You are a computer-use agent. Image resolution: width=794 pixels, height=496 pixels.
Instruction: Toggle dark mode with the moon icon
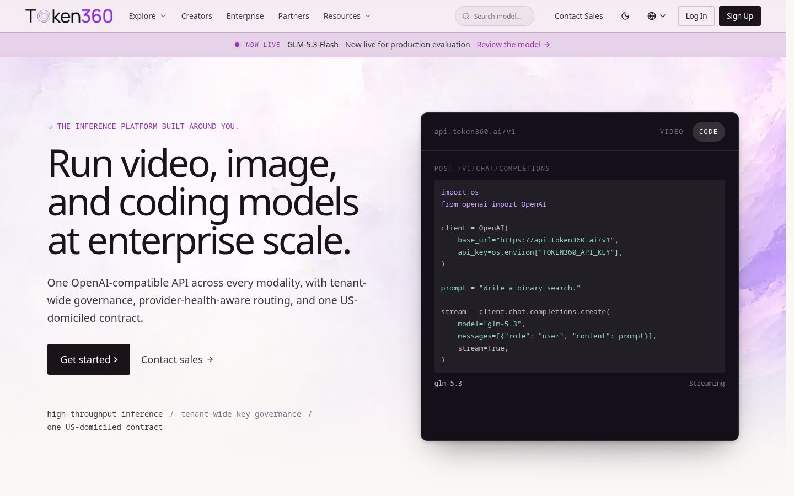pyautogui.click(x=625, y=16)
